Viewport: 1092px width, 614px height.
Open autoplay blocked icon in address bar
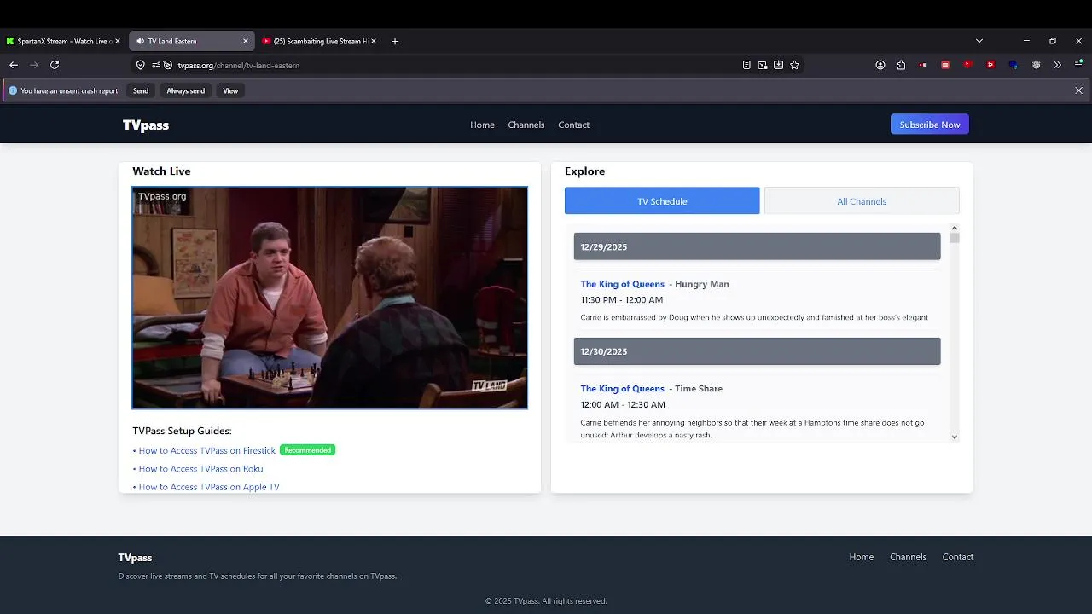point(168,65)
